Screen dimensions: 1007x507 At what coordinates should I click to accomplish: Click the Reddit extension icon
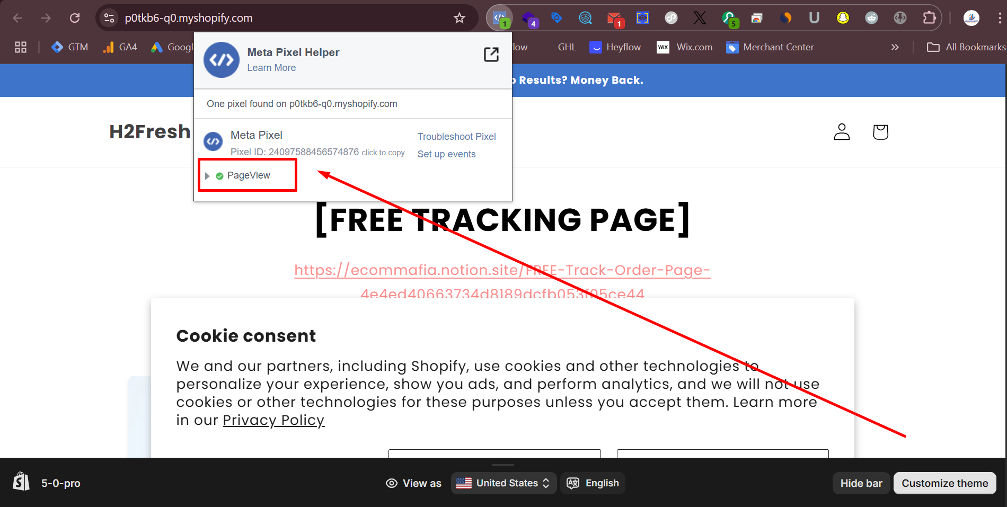(871, 17)
